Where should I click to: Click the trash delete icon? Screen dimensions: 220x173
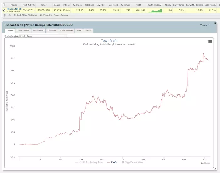coord(5,15)
